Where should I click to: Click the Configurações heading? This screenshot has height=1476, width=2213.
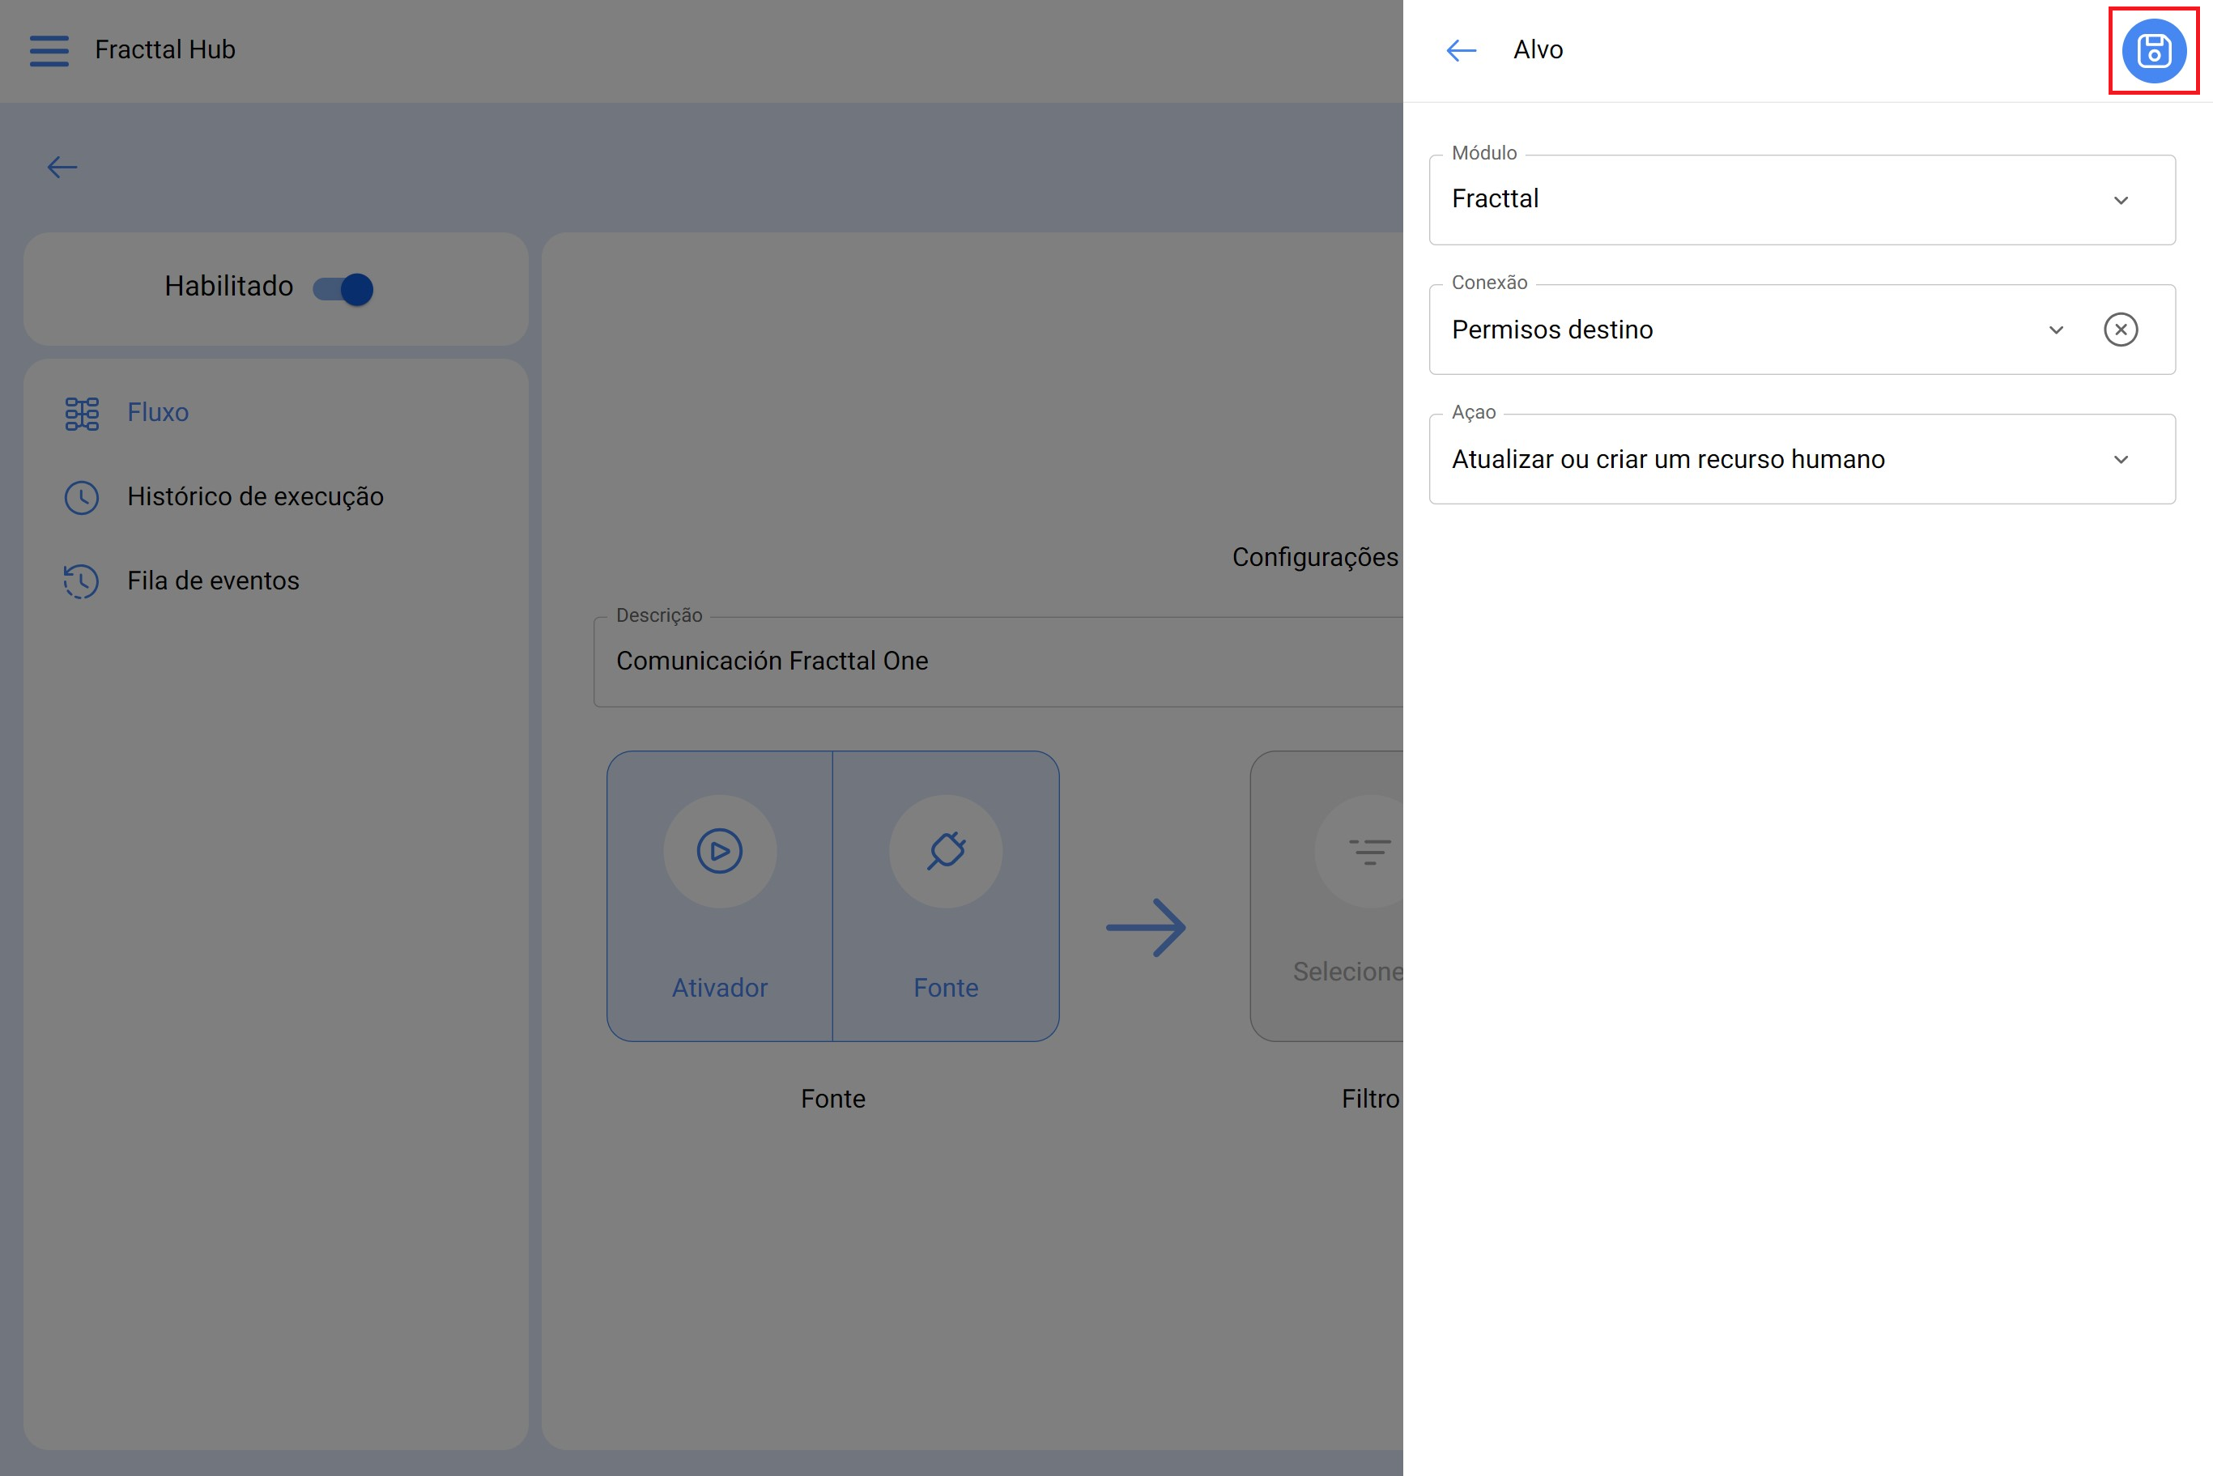[1315, 557]
